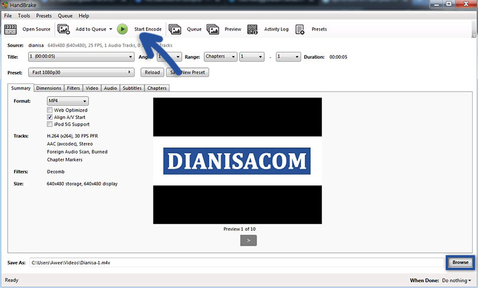Viewport: 478px width, 288px height.
Task: Click the Duration value 00:00:05
Action: point(338,57)
